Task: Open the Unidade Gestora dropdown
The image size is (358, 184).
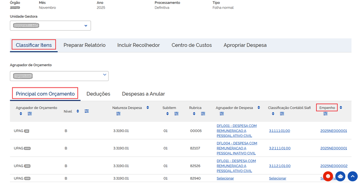Action: [50, 26]
